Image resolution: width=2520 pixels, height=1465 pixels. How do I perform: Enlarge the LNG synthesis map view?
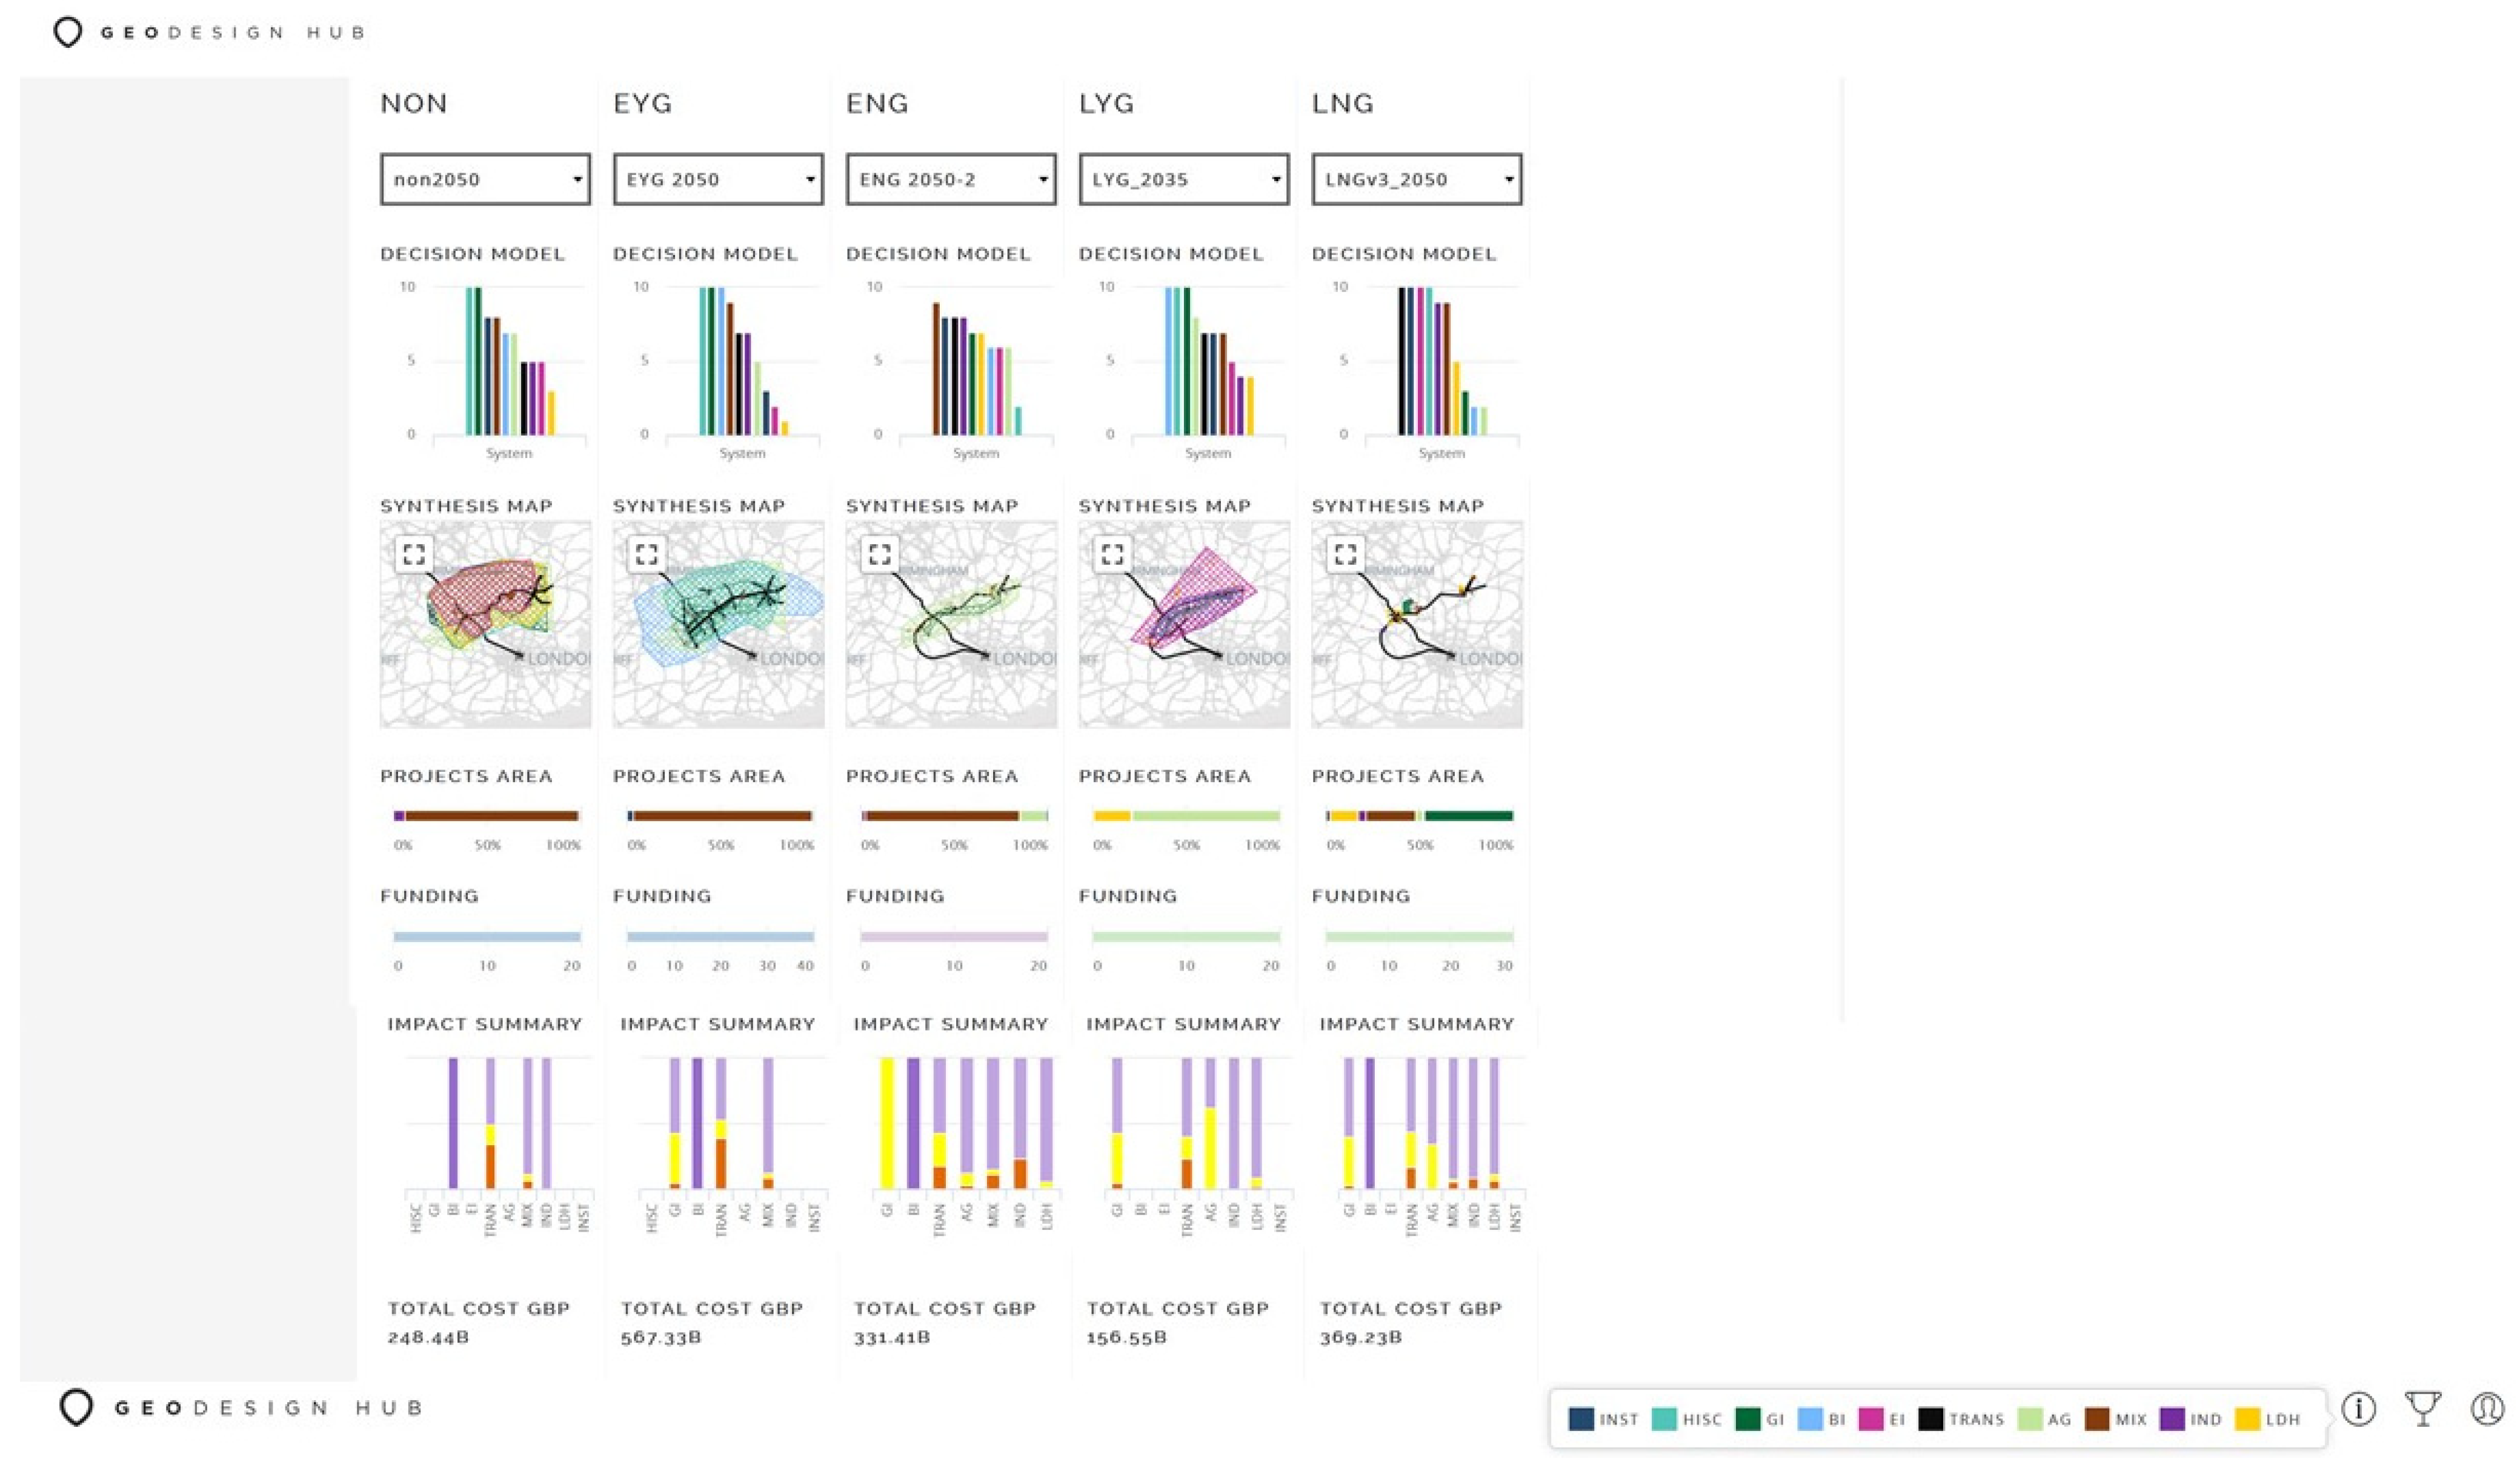click(1346, 553)
